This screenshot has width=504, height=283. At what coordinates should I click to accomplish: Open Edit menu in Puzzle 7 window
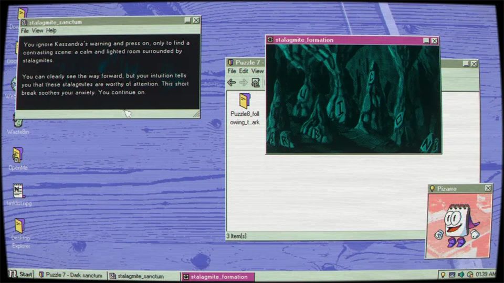pyautogui.click(x=243, y=71)
